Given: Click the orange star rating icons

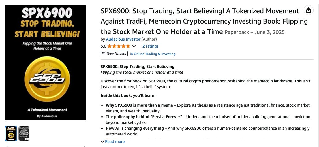Looking at the screenshot, I should 119,46.
